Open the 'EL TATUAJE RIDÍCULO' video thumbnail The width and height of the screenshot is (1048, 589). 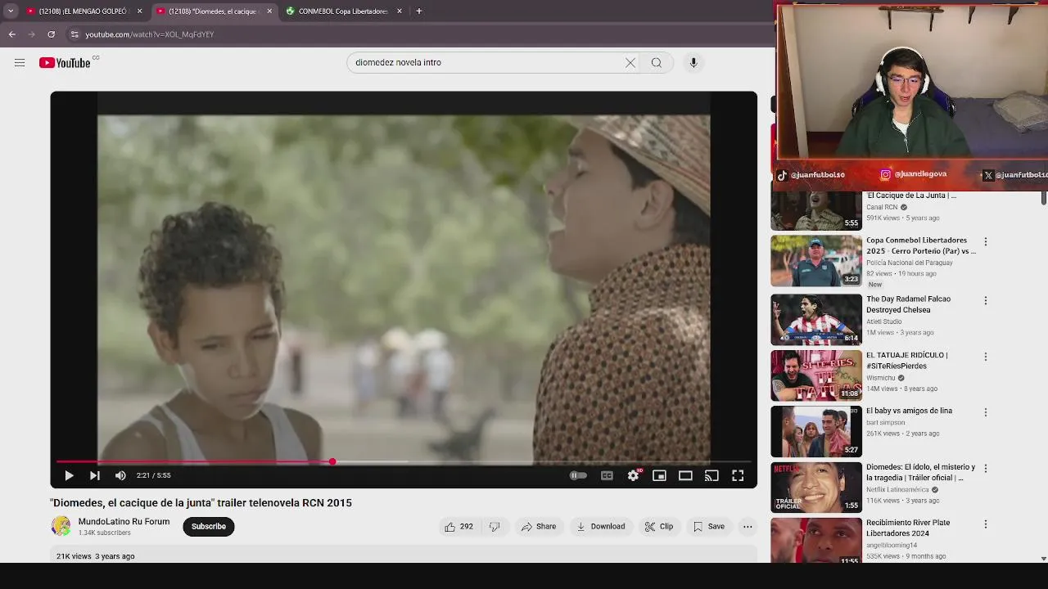[816, 375]
